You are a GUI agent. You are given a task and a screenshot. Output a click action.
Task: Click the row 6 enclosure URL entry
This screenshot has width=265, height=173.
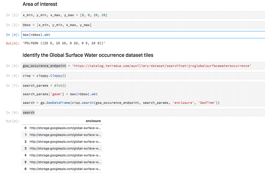65,169
